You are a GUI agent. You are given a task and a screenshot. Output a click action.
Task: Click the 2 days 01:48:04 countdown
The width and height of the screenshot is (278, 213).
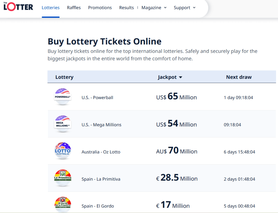239,179
